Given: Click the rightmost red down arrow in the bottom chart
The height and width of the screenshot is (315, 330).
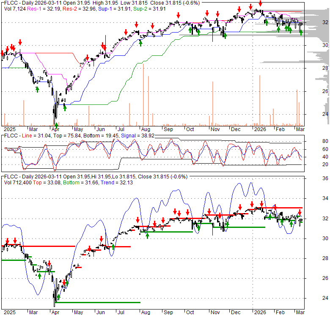Looking at the screenshot, I should pos(300,213).
